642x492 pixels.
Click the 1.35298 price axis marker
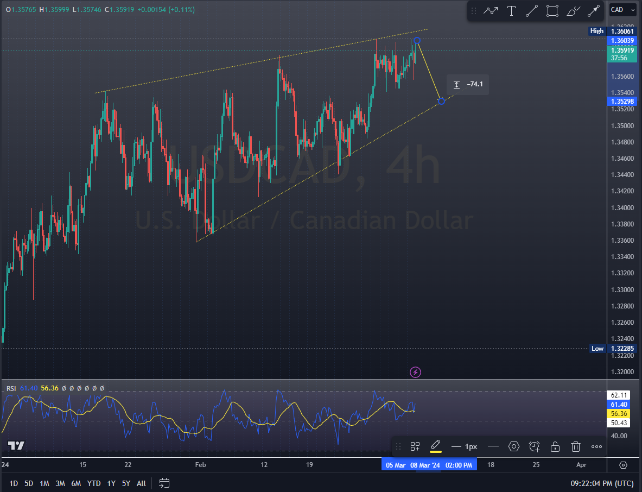(622, 101)
